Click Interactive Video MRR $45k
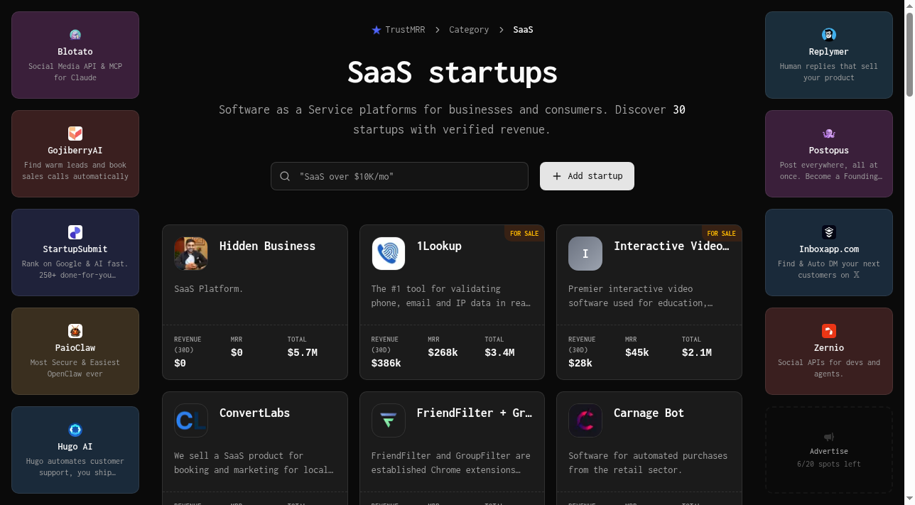Screen dimensions: 915x505 click(x=637, y=352)
